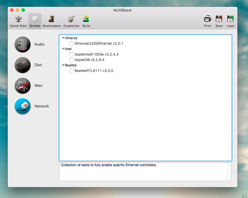Check the AppleIGB v5.2.9.4 checkbox

(x=71, y=60)
